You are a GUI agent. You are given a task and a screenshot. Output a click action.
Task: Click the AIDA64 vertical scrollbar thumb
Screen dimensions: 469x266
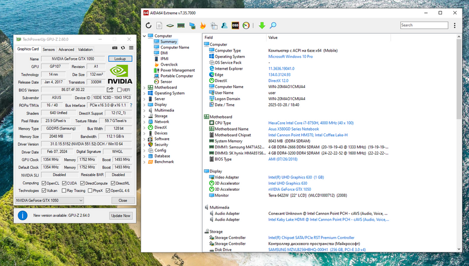click(x=459, y=79)
